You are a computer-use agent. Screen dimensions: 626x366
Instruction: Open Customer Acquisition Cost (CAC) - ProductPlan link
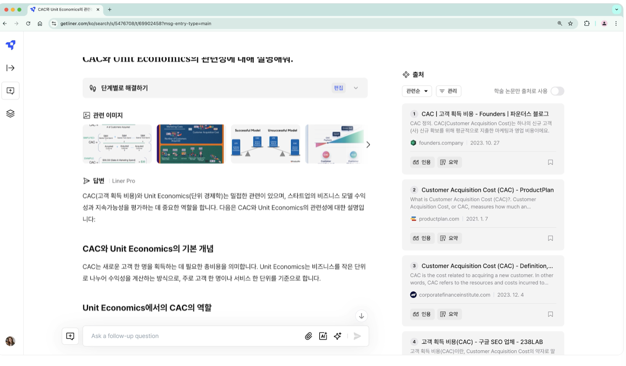click(487, 190)
